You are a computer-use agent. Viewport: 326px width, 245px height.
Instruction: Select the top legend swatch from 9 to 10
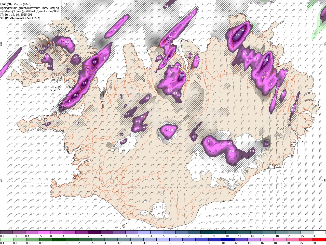click(220, 232)
